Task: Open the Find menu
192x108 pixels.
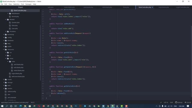Action: (22, 4)
